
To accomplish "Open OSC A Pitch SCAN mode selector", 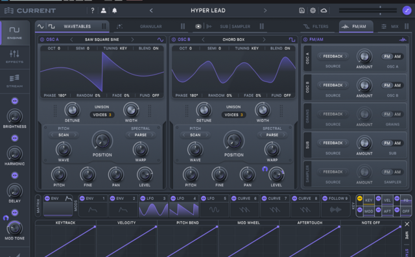I will point(64,135).
